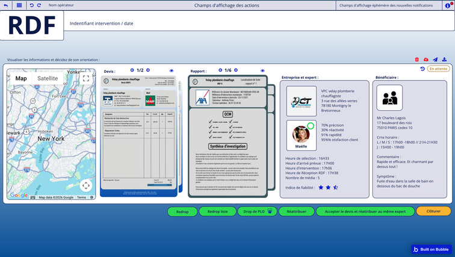Viewport: 455px width, 257px height.
Task: Click the second reliability star
Action: coord(328,187)
